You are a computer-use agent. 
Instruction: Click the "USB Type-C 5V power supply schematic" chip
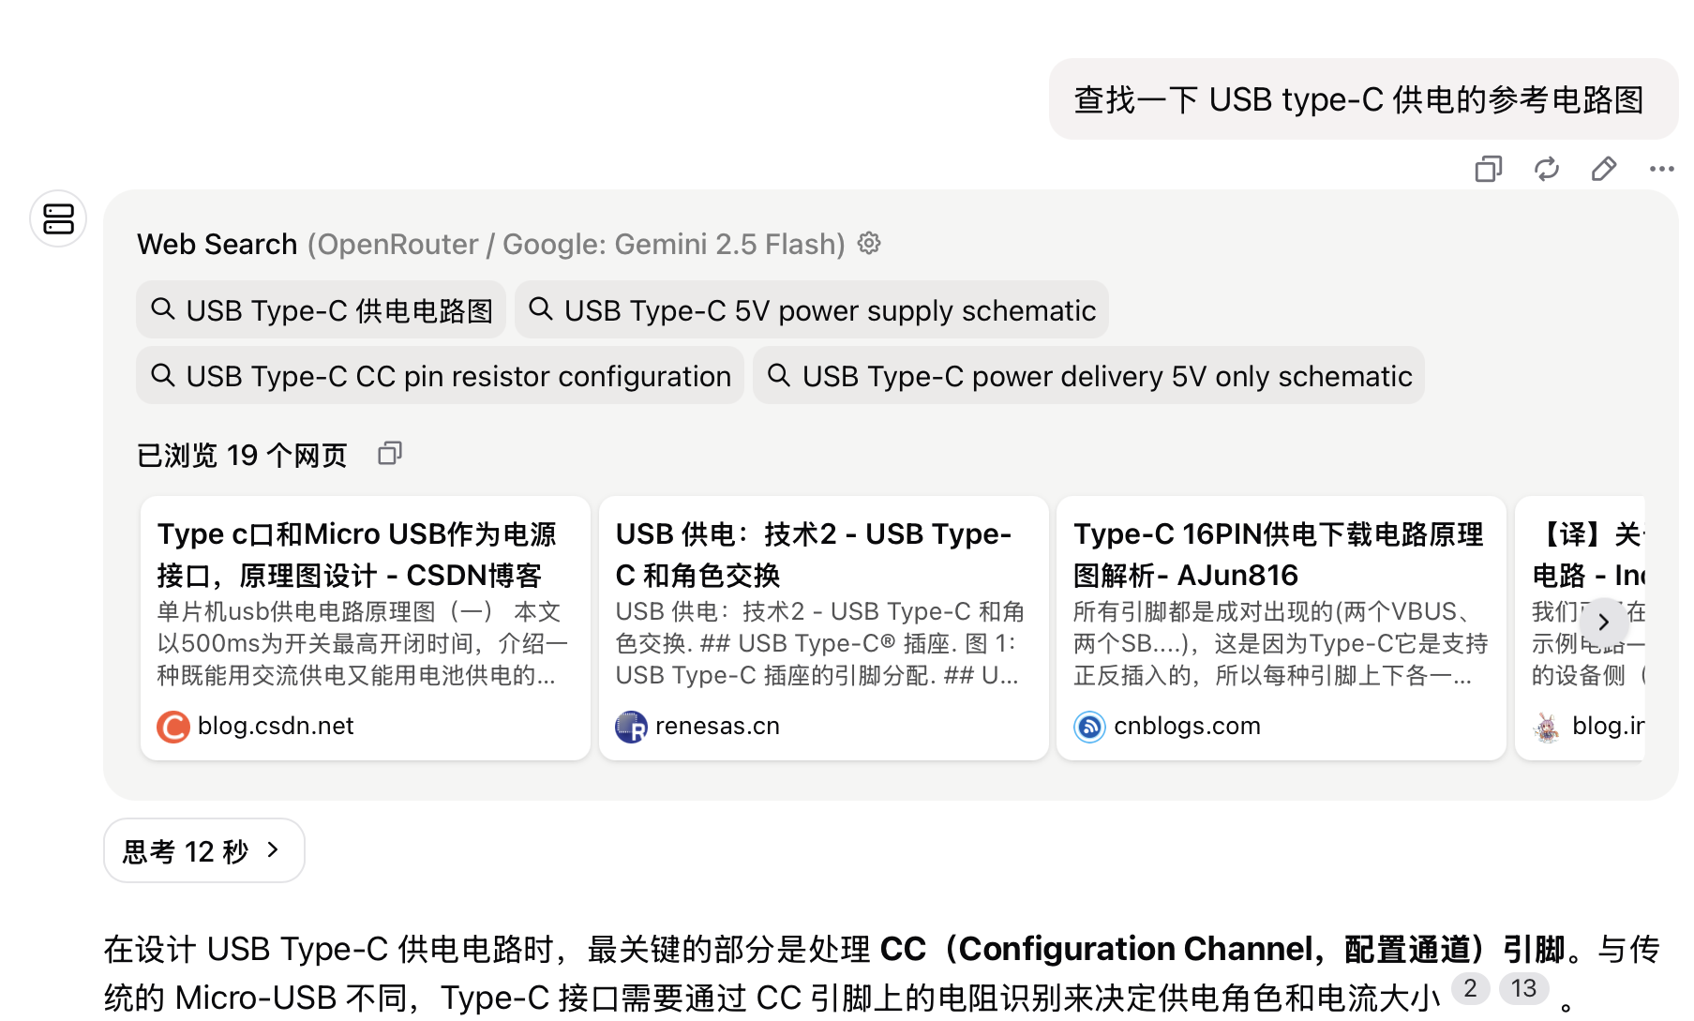pos(812,310)
